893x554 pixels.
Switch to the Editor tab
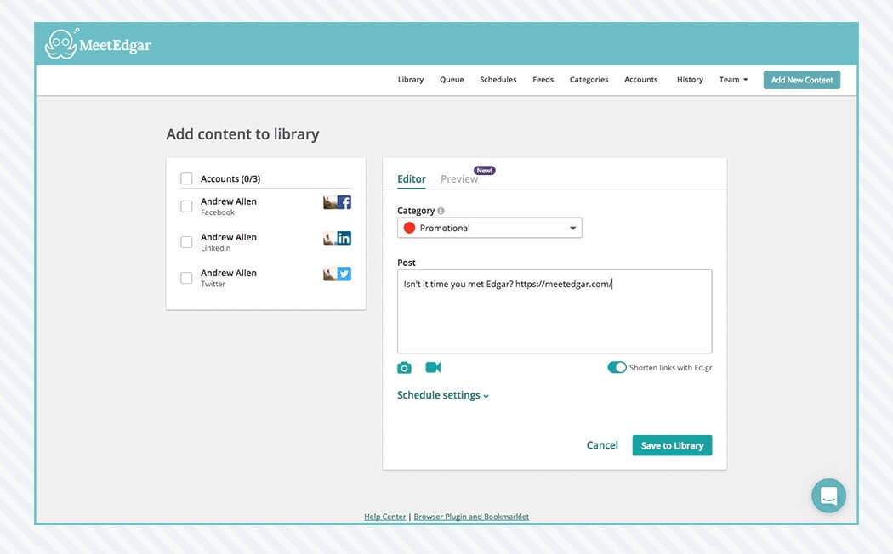point(411,179)
